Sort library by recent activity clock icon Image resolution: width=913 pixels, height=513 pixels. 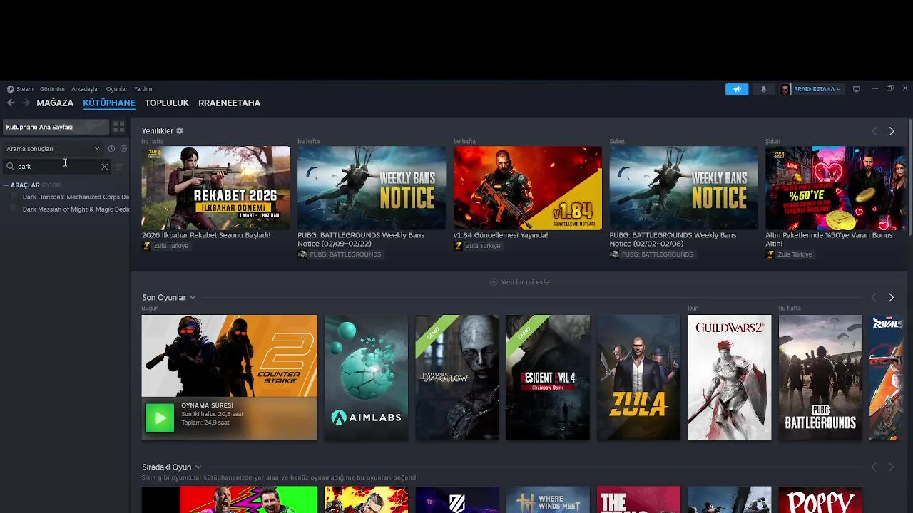tap(111, 149)
